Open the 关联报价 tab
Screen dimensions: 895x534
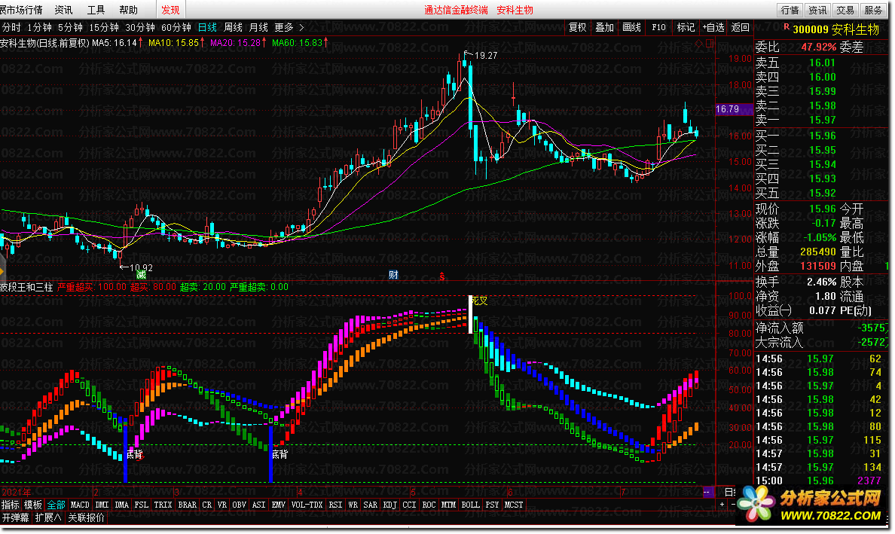pyautogui.click(x=86, y=517)
